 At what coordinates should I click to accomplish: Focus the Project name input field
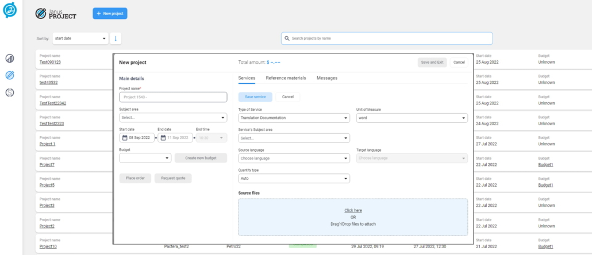click(173, 97)
